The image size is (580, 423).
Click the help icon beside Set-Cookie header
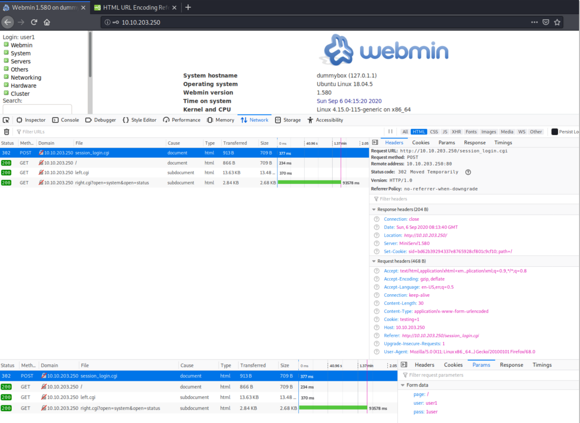click(377, 252)
